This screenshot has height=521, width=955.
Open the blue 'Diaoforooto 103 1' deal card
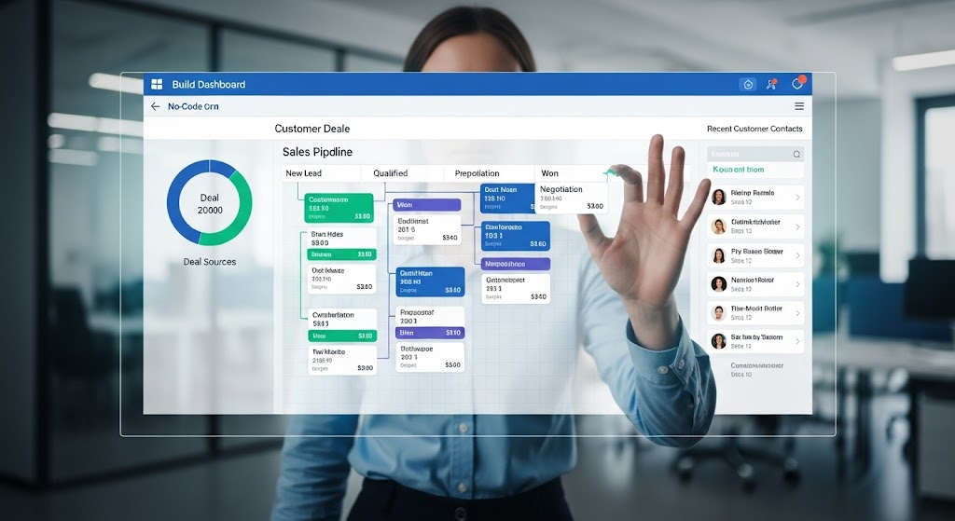(515, 236)
